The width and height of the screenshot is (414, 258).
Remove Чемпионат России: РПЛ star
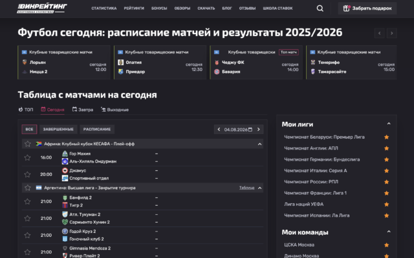tap(386, 182)
